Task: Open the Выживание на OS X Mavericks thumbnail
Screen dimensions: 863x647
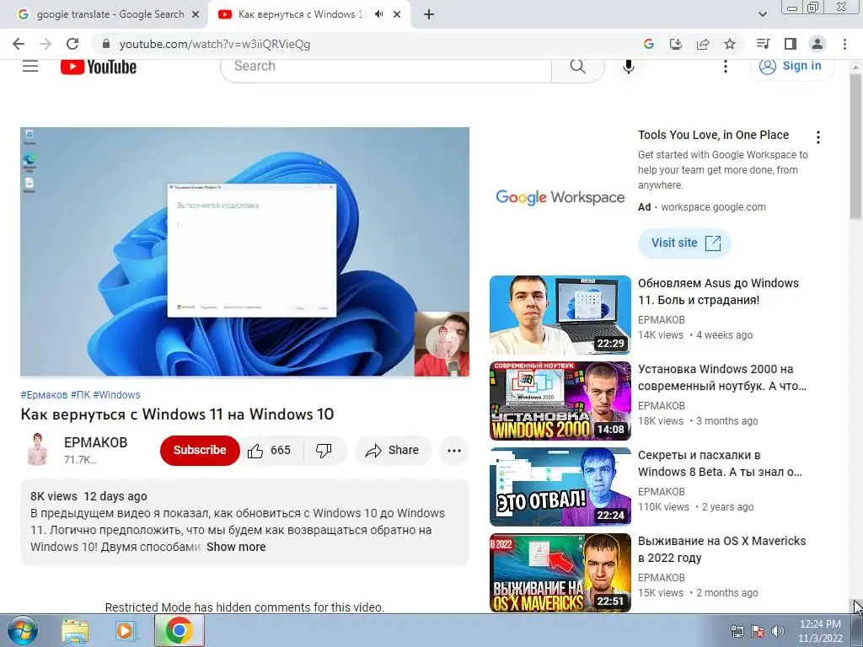Action: click(x=560, y=573)
